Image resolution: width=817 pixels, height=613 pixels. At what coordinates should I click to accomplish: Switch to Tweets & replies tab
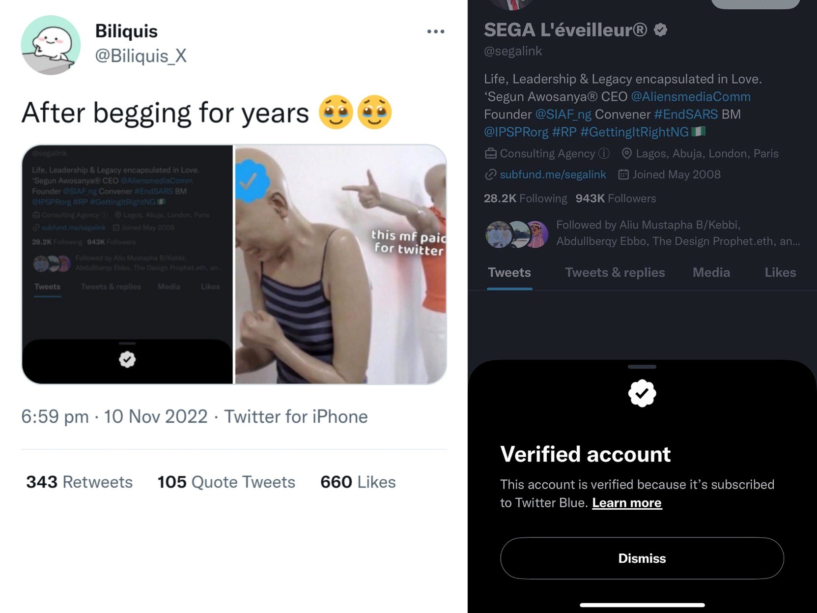(615, 272)
